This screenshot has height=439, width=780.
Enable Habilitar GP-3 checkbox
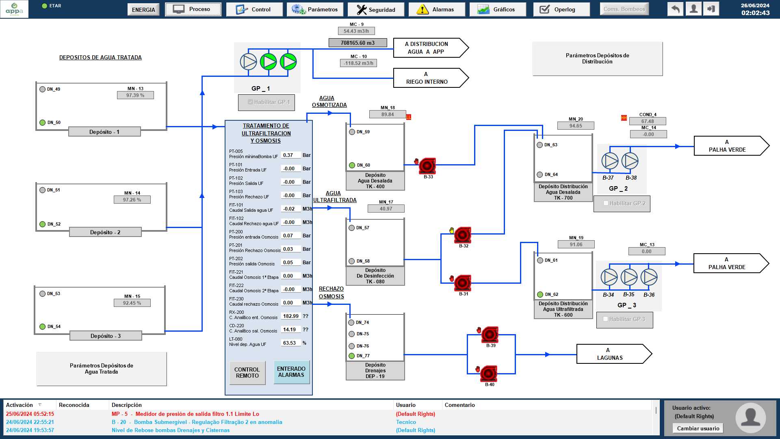(x=605, y=319)
